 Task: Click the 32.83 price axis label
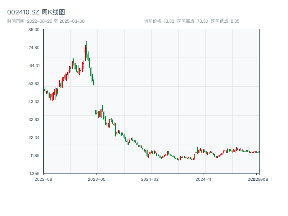34,119
